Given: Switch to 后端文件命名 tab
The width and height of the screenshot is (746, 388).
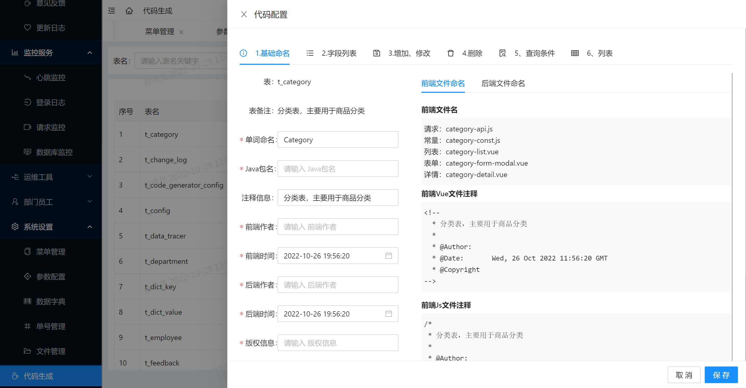Looking at the screenshot, I should click(x=503, y=83).
